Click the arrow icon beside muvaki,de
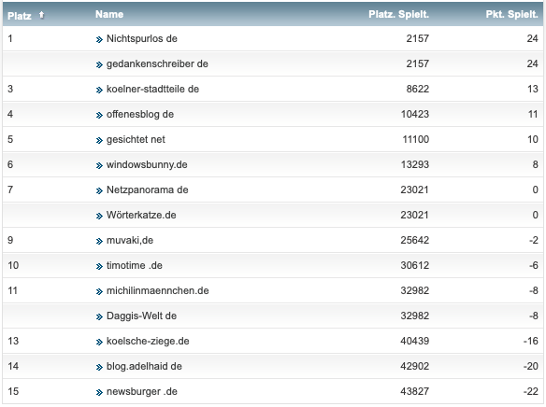The image size is (546, 407). coord(99,241)
